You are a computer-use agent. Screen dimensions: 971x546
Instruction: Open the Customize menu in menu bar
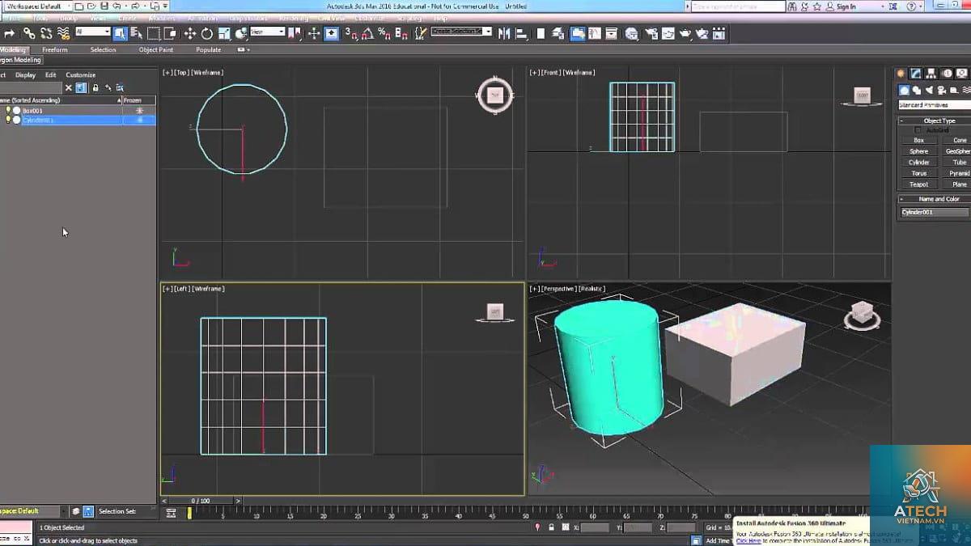[x=370, y=18]
